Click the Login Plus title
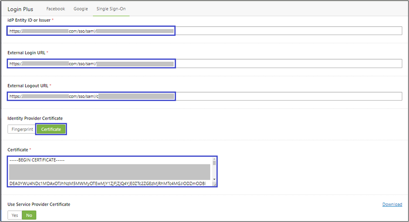The width and height of the screenshot is (409, 222). pos(20,9)
